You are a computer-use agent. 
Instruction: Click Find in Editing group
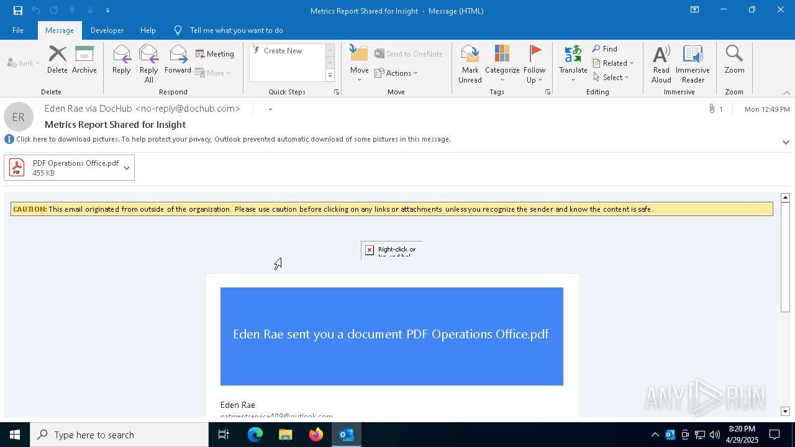coord(605,48)
